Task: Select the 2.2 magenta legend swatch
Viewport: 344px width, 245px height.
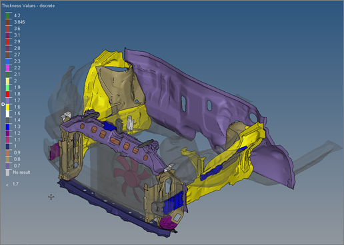Action: pyautogui.click(x=7, y=68)
